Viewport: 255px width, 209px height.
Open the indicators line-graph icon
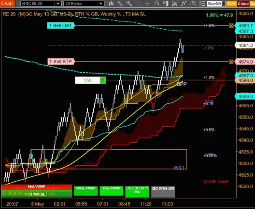coord(184,3)
